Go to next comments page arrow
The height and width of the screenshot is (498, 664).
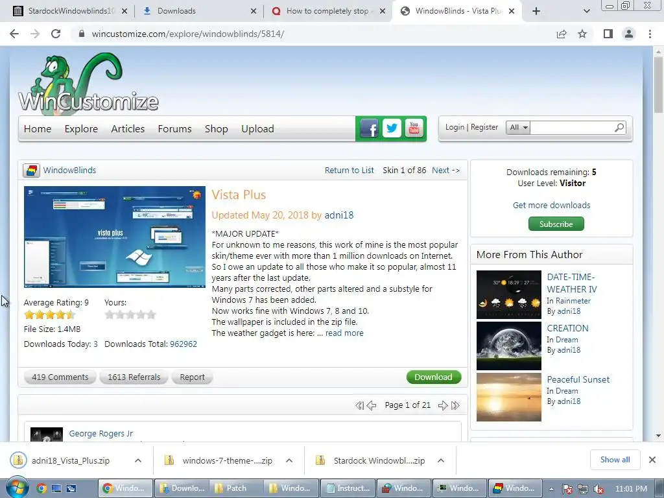pyautogui.click(x=442, y=406)
